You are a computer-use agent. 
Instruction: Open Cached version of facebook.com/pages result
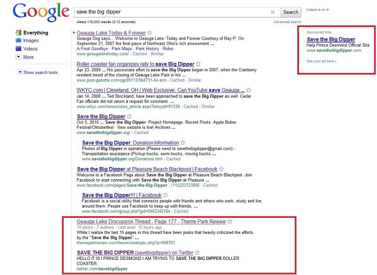pos(210,185)
